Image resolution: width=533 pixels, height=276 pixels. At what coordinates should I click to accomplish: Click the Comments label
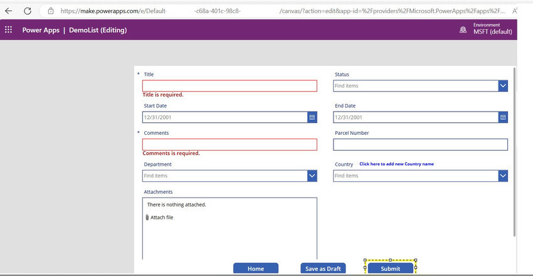click(156, 133)
